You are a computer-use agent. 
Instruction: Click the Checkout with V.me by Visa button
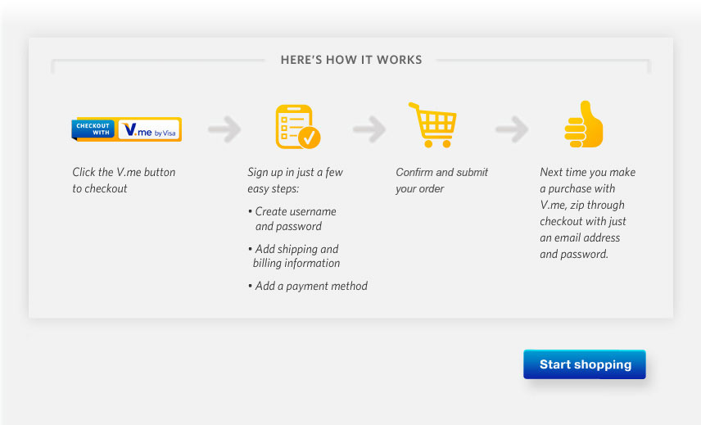click(126, 129)
